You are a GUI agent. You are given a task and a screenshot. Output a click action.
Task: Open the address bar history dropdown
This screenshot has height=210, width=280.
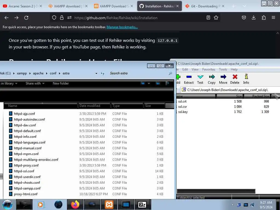97,73
